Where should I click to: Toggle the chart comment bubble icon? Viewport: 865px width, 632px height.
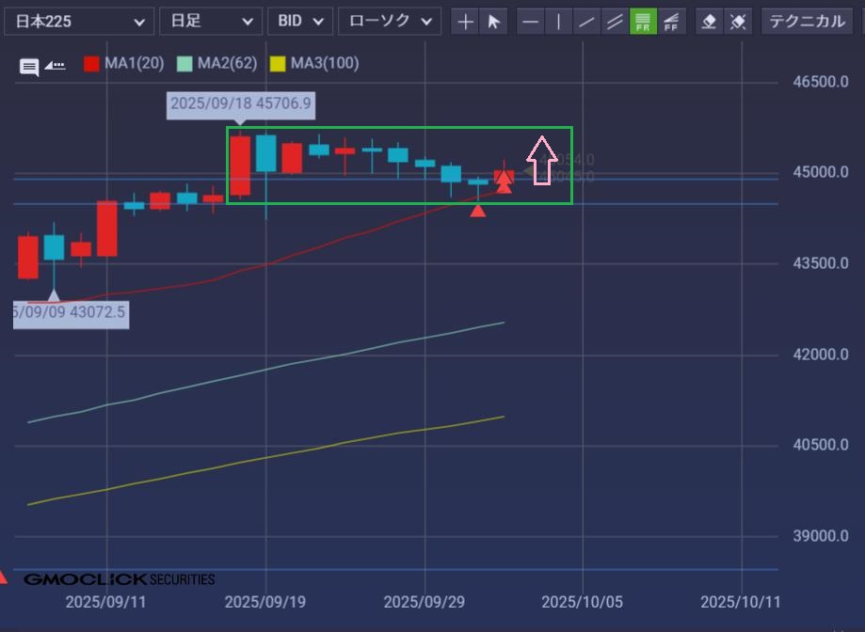pos(29,66)
